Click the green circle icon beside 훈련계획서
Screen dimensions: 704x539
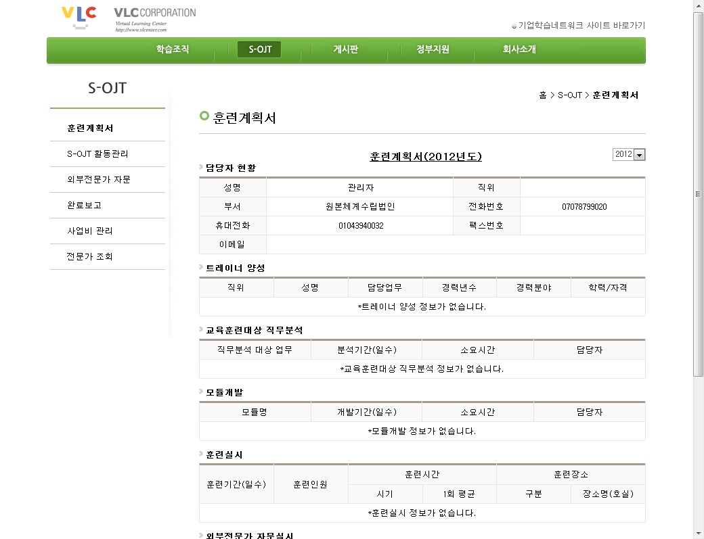coord(204,116)
